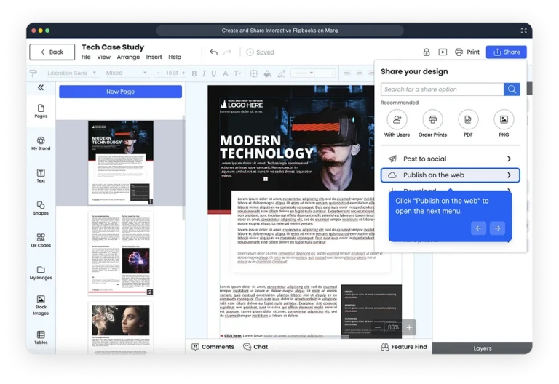
Task: Click the fill color bucket icon
Action: click(267, 73)
